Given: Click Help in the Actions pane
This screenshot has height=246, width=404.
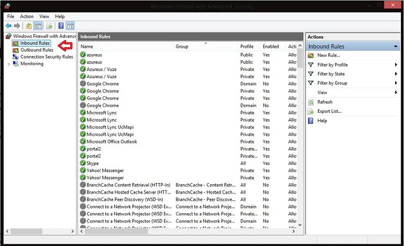Looking at the screenshot, I should pyautogui.click(x=322, y=121).
